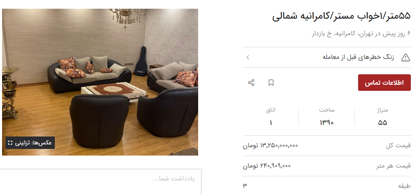The image size is (415, 195).
Task: Click the قیمت هر متر price row
Action: coord(327,166)
